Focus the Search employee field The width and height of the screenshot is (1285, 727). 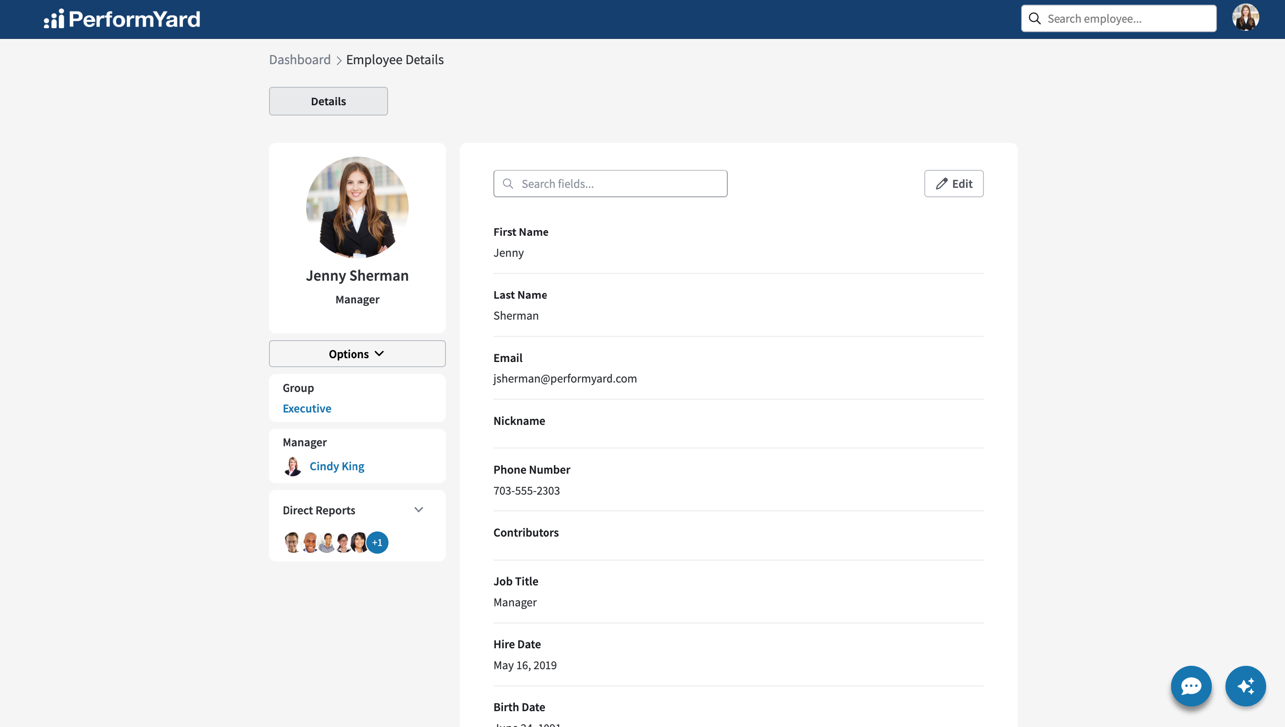(1118, 18)
